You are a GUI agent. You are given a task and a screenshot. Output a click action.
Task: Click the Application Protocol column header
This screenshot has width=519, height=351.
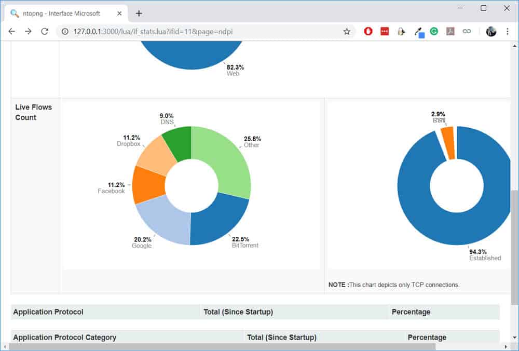tap(48, 312)
